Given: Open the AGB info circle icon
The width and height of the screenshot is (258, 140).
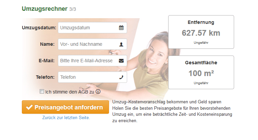Looking at the screenshot, I should [x=98, y=92].
